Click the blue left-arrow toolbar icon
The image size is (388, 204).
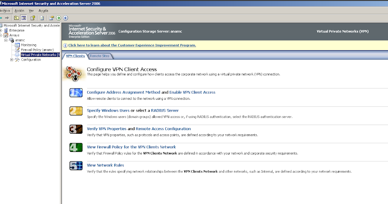tap(66, 18)
